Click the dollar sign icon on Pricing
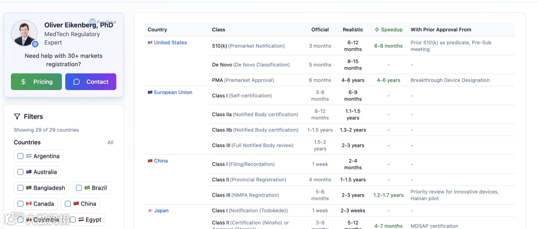 click(x=23, y=82)
